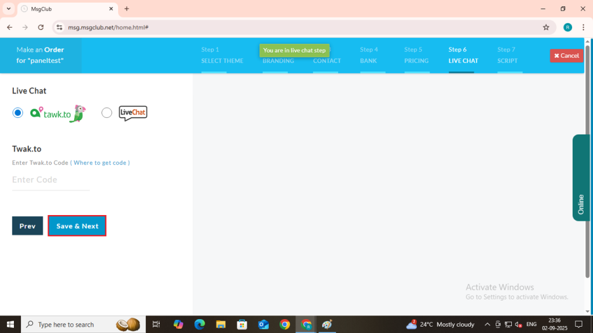The image size is (593, 333).
Task: Click the tawk.to parrot logo
Action: 58,113
